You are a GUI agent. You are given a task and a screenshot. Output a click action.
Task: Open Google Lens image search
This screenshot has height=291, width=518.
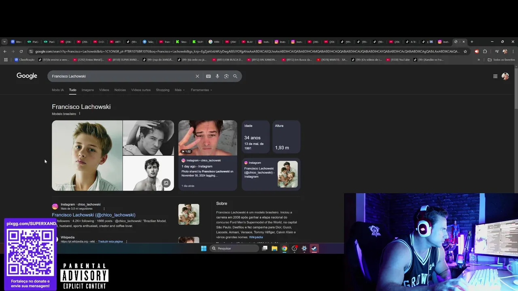[226, 76]
